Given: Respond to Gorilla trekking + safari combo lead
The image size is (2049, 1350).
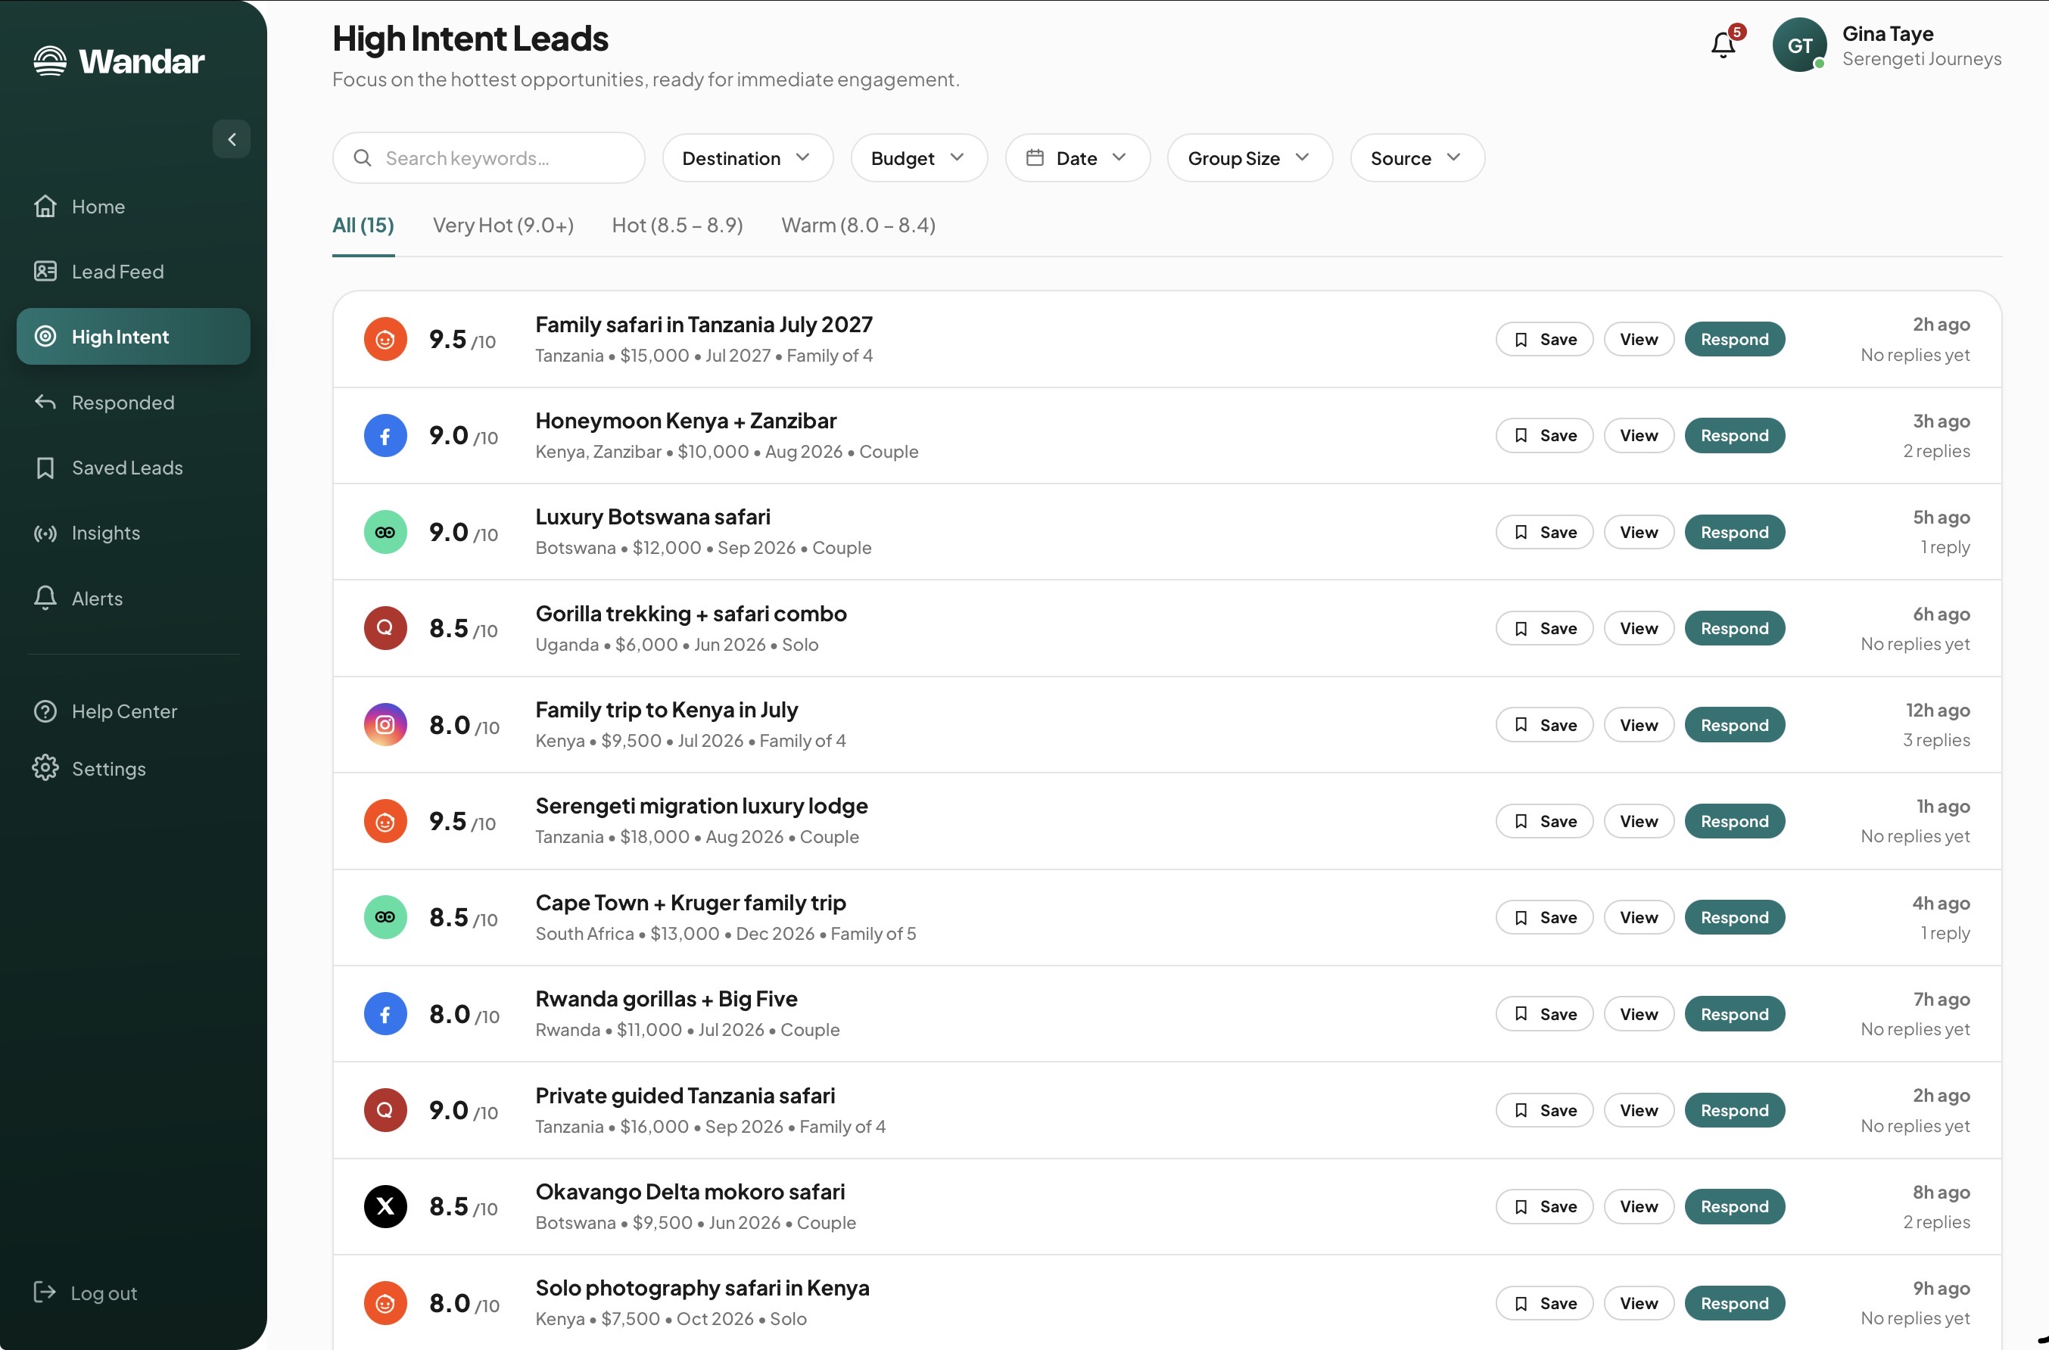Looking at the screenshot, I should tap(1735, 629).
